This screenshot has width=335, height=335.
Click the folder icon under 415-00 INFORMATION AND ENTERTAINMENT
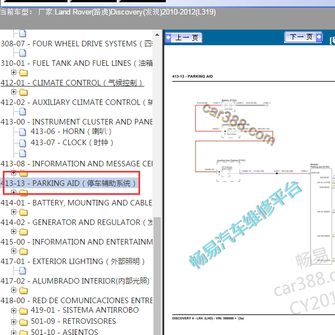[23, 251]
